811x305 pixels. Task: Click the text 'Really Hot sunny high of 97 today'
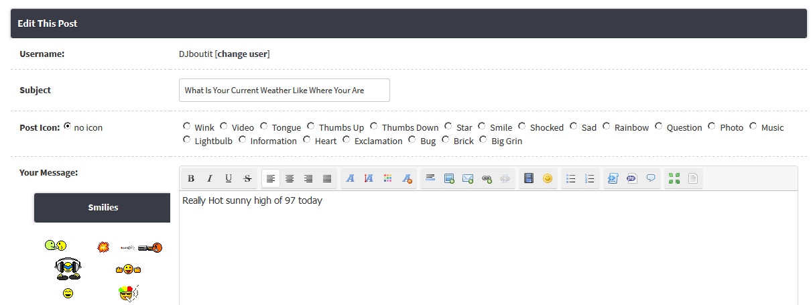point(252,200)
